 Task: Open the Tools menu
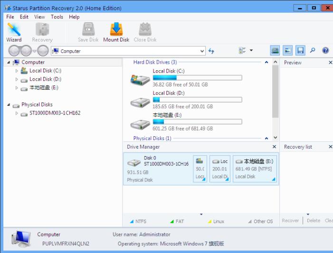(57, 17)
